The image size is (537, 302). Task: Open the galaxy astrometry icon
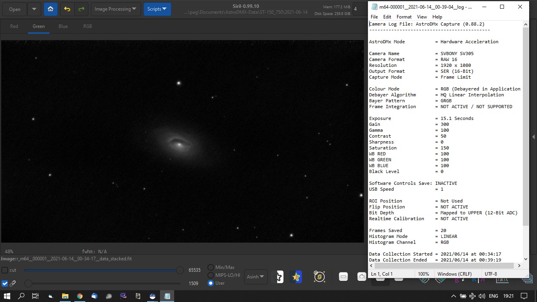[319, 277]
